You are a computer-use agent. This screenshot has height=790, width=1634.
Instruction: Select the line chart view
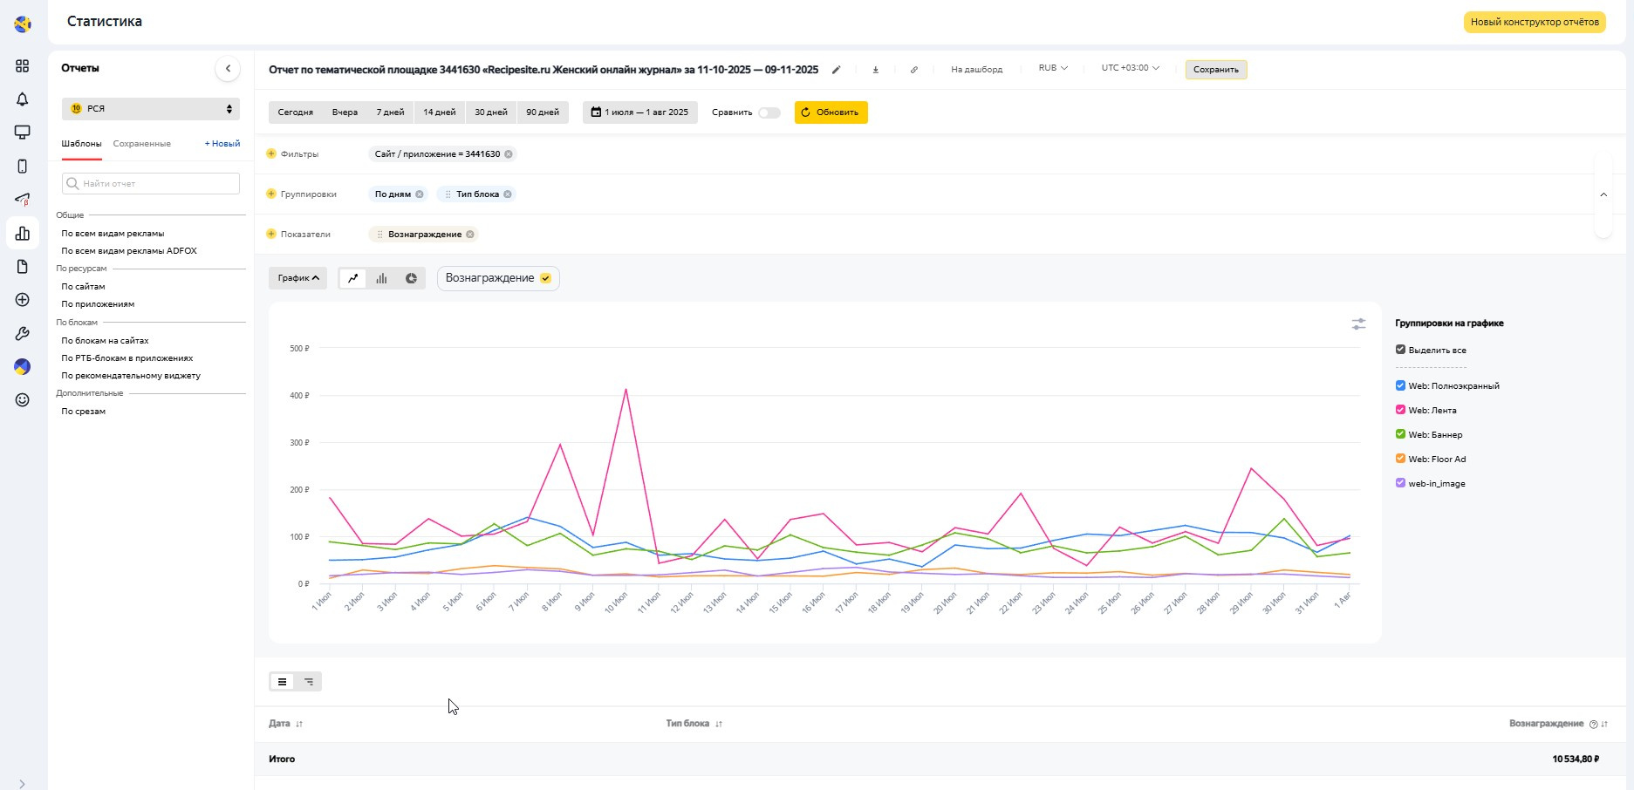pyautogui.click(x=352, y=278)
